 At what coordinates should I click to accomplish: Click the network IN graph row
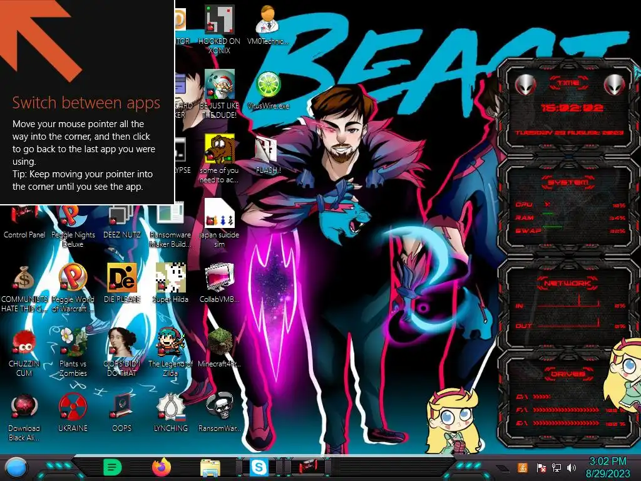570,303
